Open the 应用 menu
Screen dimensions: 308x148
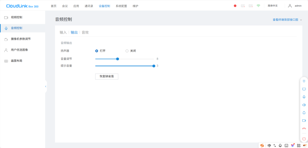[x=76, y=6]
